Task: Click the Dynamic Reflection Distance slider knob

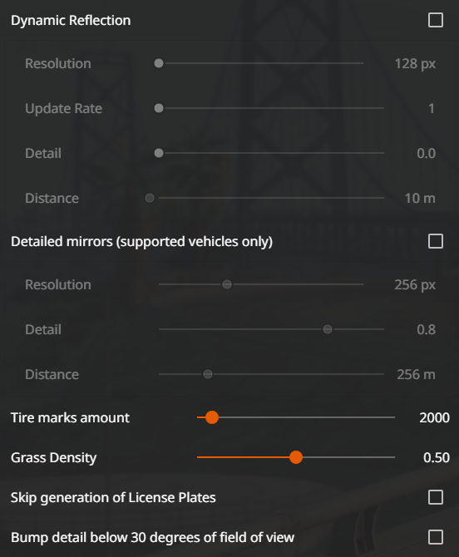Action: [x=150, y=198]
